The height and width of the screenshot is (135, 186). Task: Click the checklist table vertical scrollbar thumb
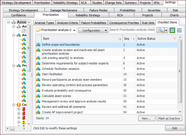(180, 71)
